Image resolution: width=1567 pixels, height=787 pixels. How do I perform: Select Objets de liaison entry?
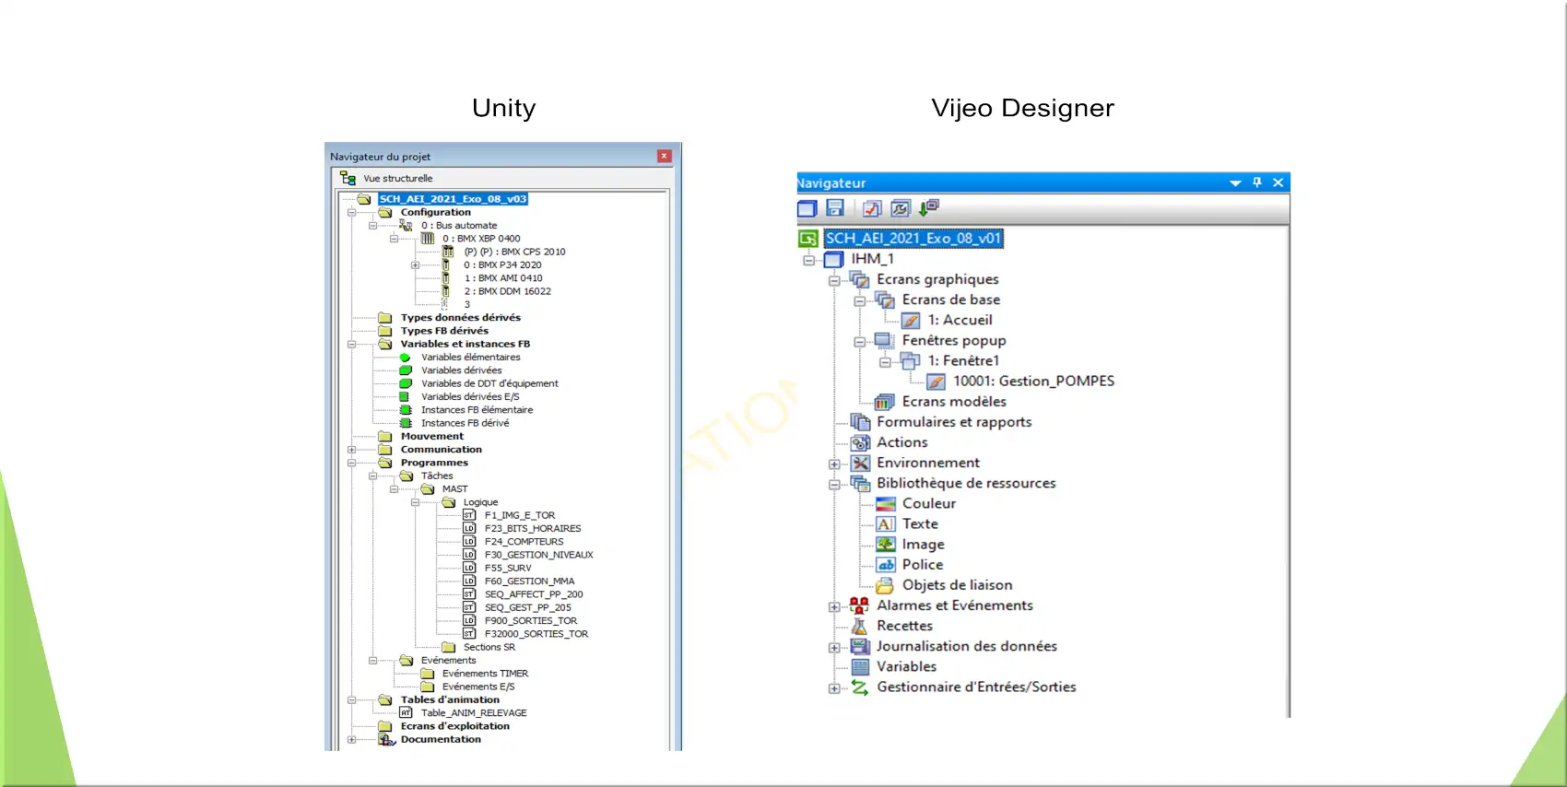[x=957, y=585]
